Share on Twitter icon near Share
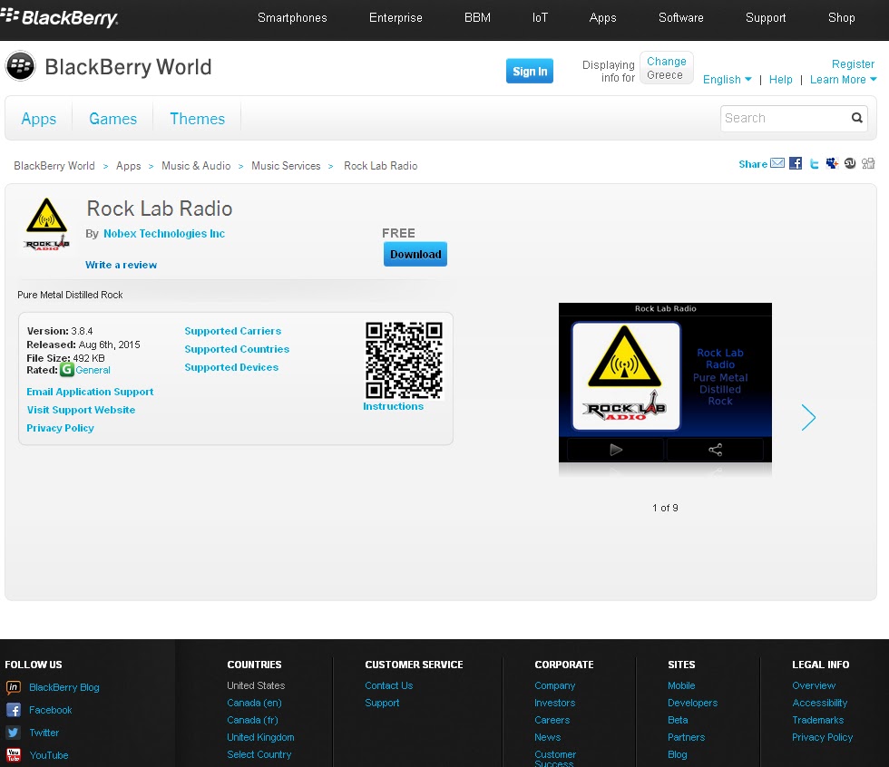Screen dimensions: 889x767 coord(815,164)
